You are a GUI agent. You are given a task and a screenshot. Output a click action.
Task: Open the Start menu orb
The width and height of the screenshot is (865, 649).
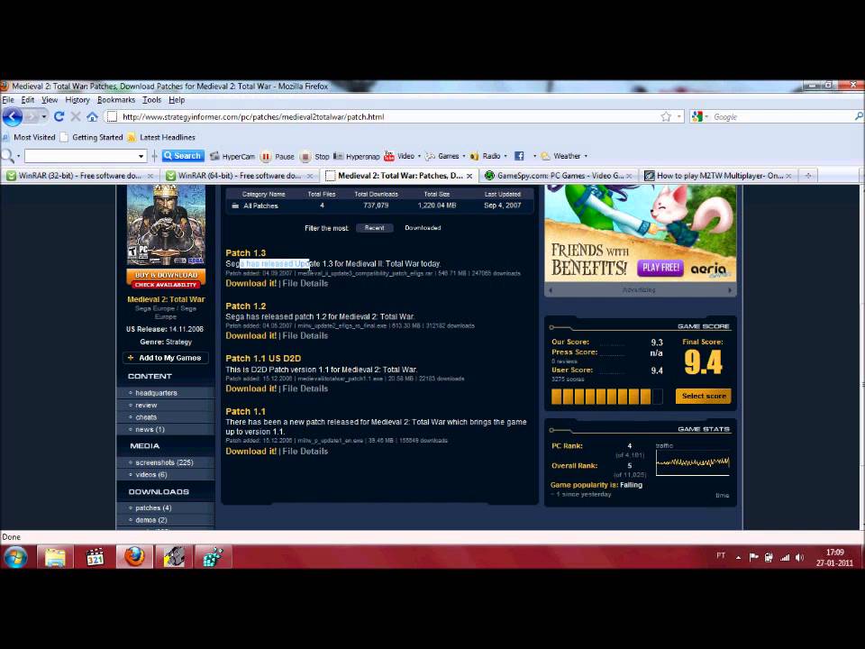coord(15,557)
